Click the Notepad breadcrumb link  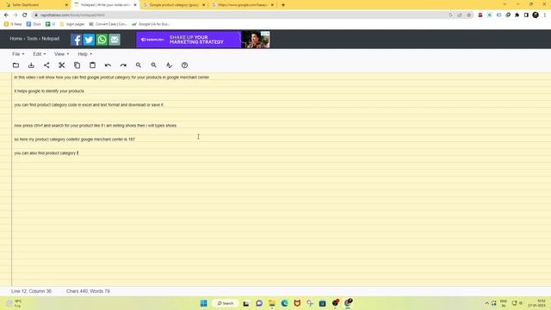[51, 39]
